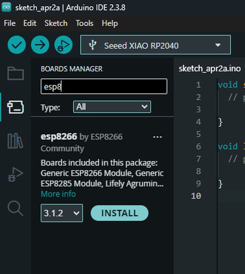Follow the More info link
Image resolution: width=245 pixels, height=274 pixels.
[x=58, y=194]
